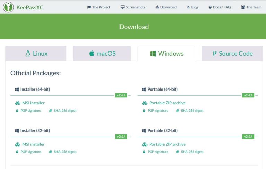Click the hash icon under Portable (64-bit)

point(177,111)
